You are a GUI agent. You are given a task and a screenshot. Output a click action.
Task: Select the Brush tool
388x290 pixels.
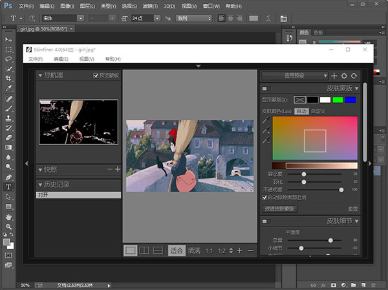coord(8,109)
